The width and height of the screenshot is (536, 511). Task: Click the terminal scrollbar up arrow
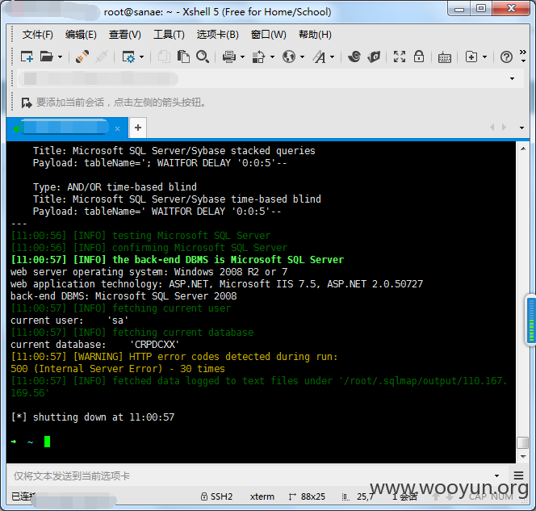point(523,149)
